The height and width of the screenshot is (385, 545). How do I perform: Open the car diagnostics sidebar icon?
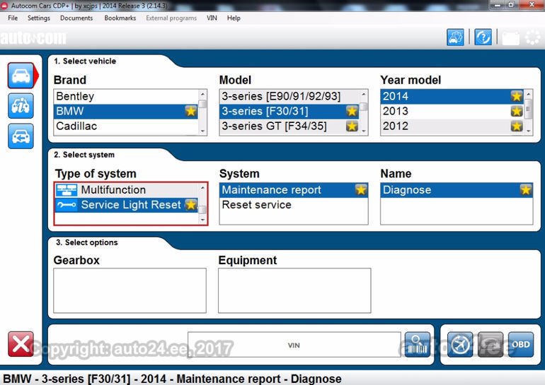(21, 76)
